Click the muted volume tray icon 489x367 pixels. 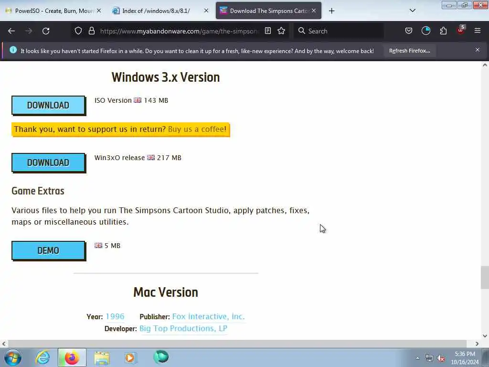tap(441, 358)
